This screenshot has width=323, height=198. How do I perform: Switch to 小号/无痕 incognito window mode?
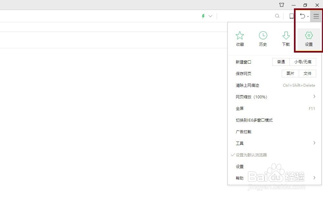[x=303, y=62]
